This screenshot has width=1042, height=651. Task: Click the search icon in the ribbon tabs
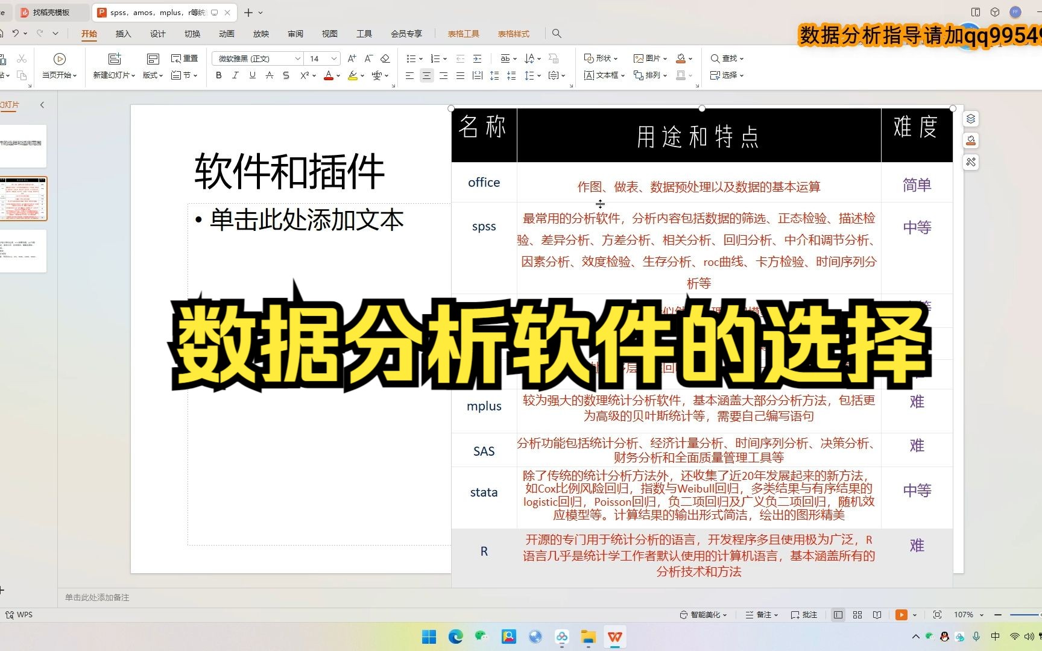[557, 34]
